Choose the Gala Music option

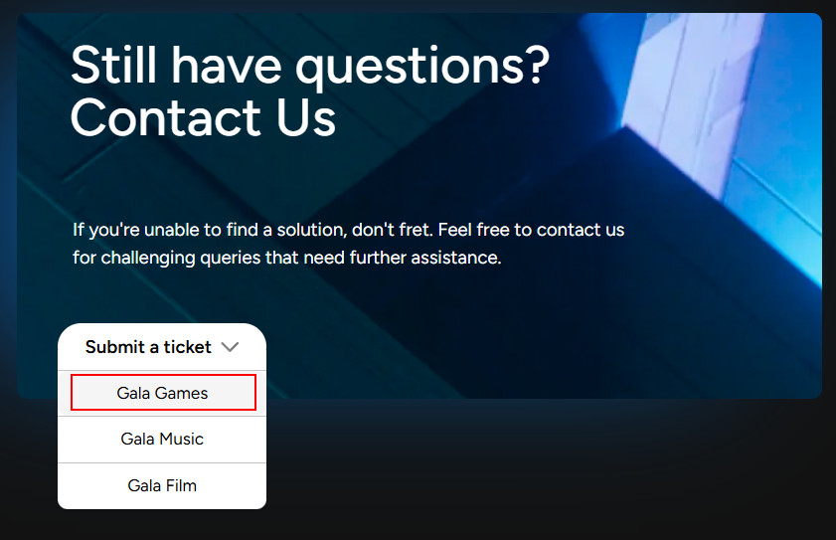click(x=162, y=440)
